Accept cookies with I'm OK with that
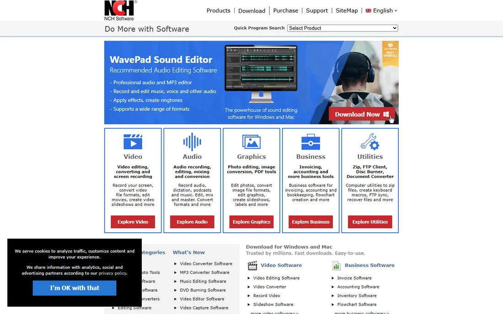Screen dimensions: 503x314 click(x=75, y=288)
